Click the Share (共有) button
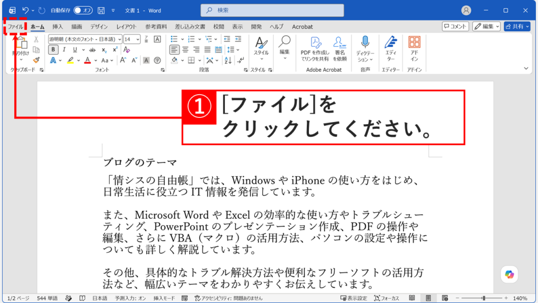 coord(517,26)
